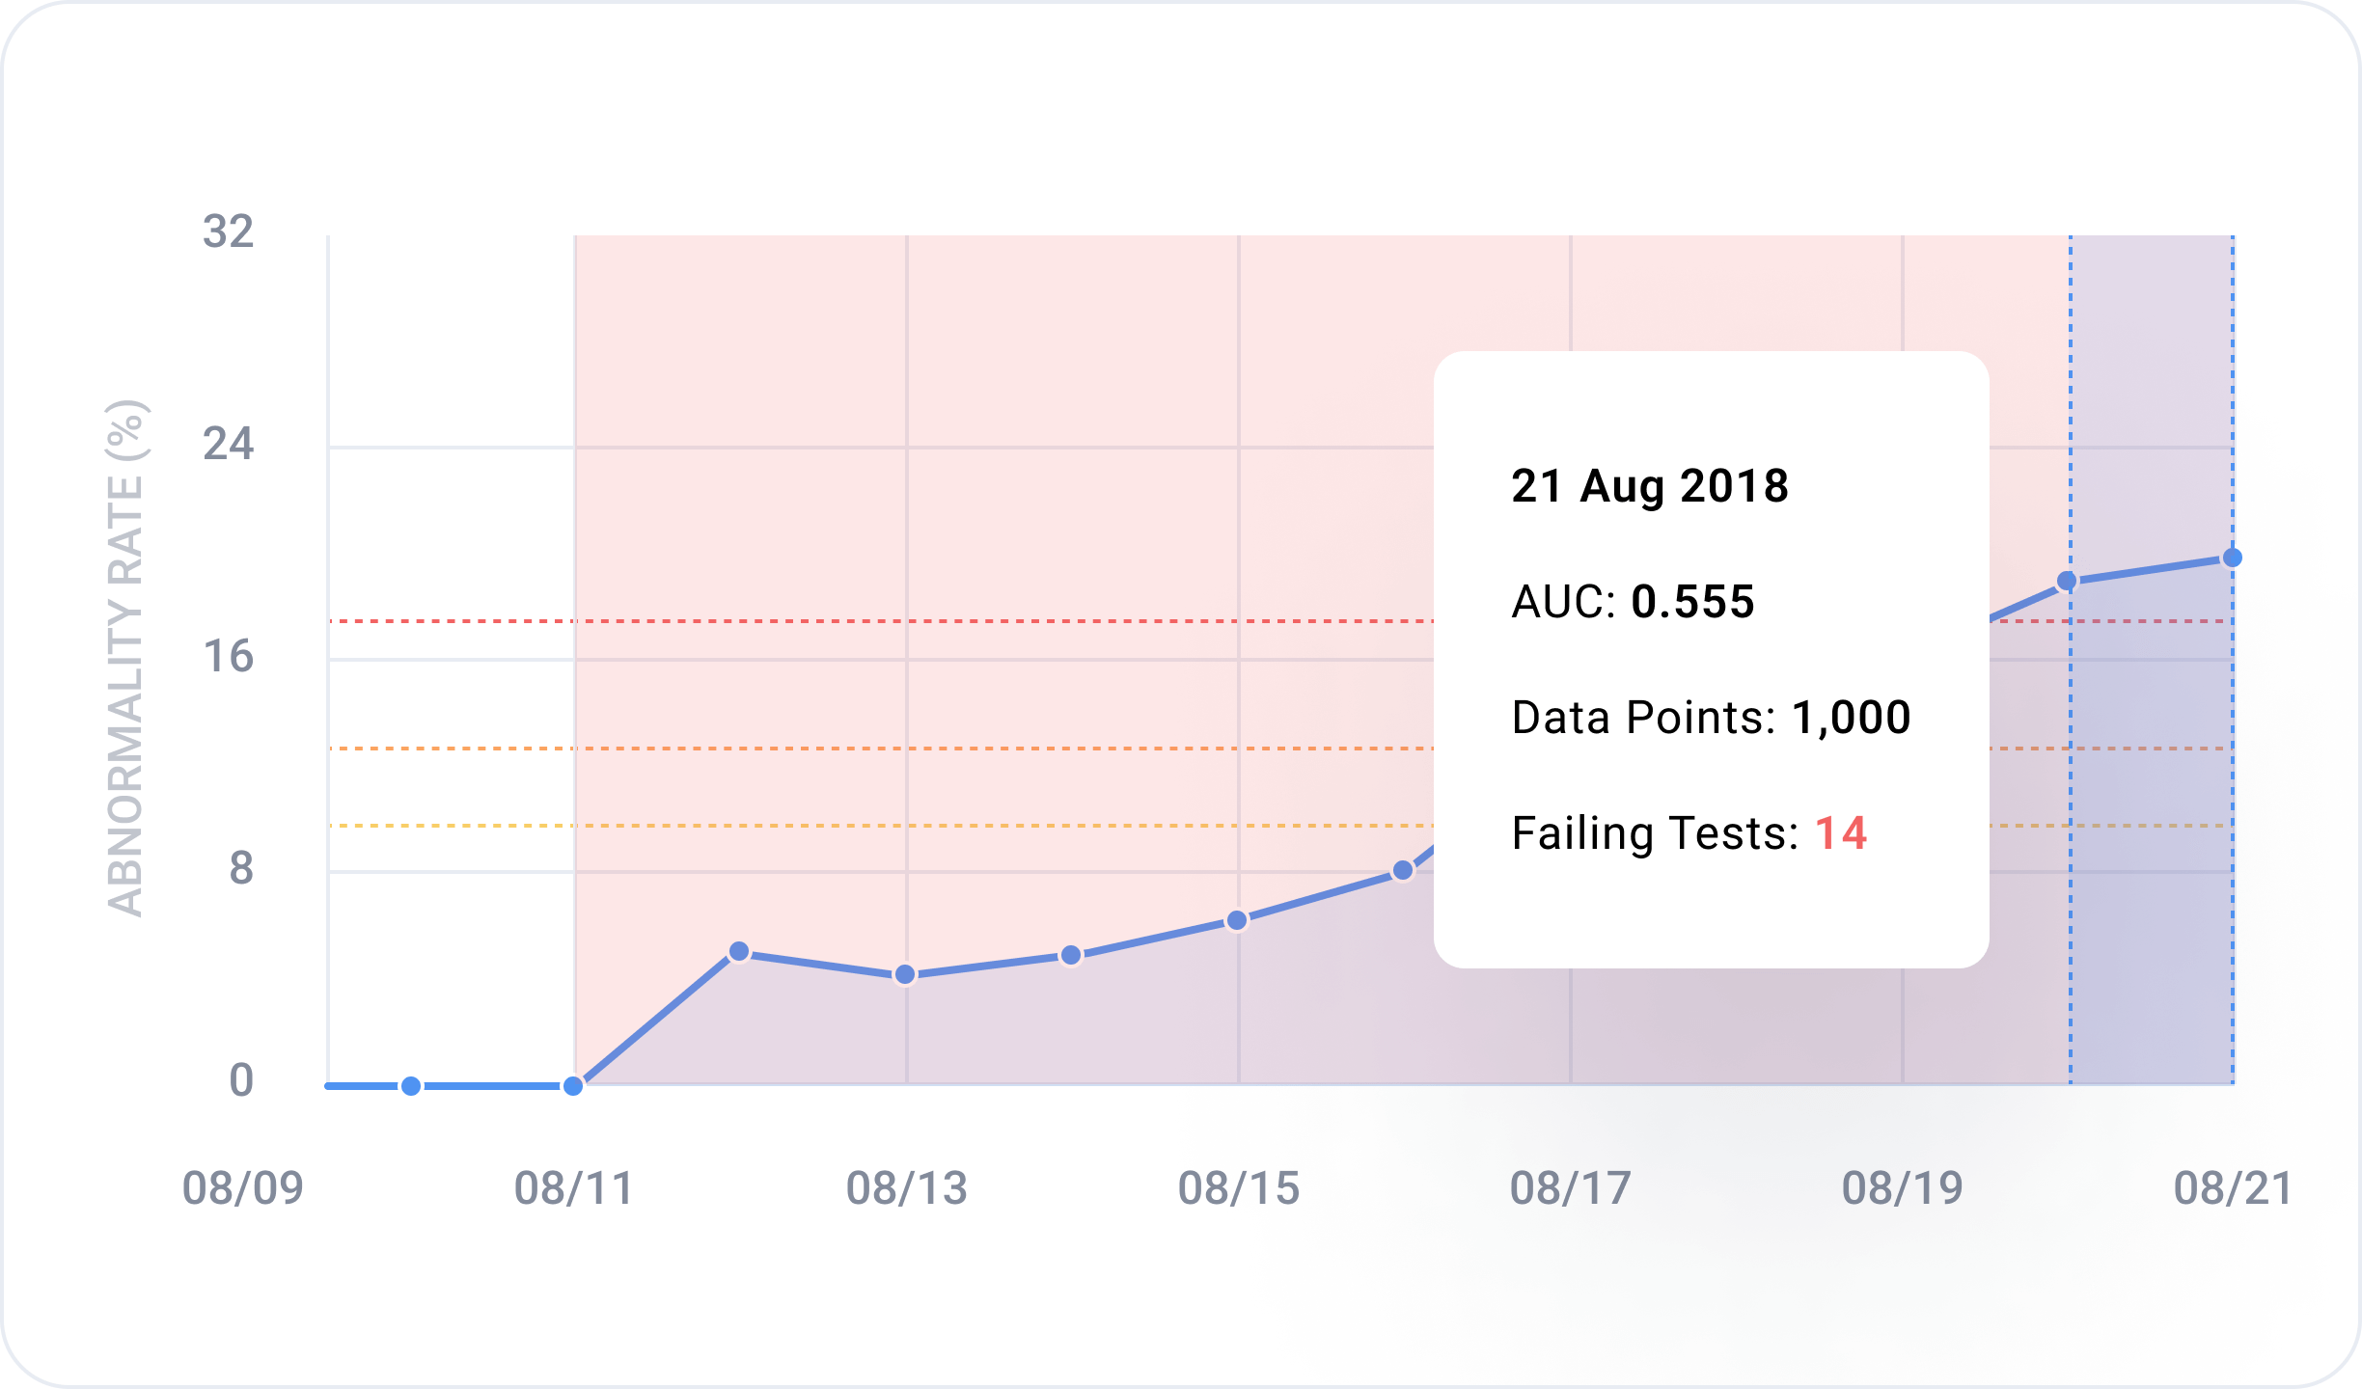Click the 08/09 x-axis date label
This screenshot has height=1389, width=2362.
[x=243, y=1188]
